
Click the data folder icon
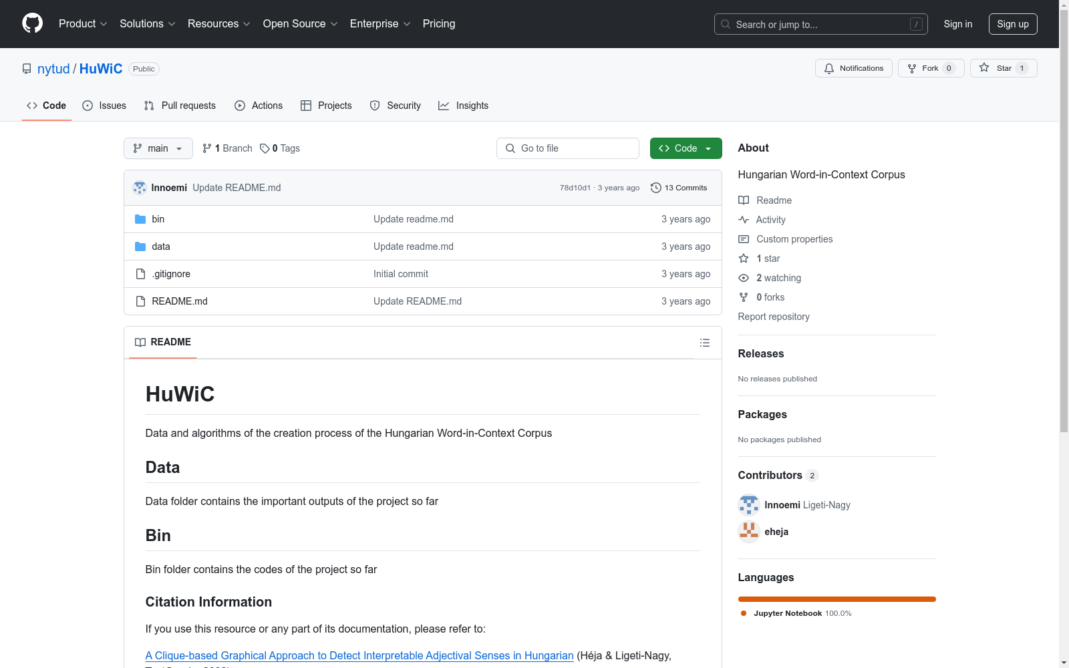(140, 246)
